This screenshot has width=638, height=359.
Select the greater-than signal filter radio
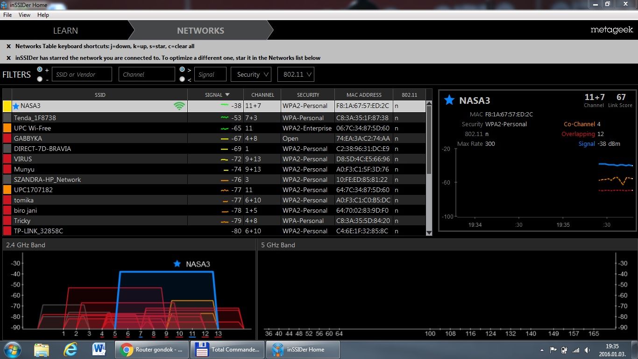tap(182, 69)
